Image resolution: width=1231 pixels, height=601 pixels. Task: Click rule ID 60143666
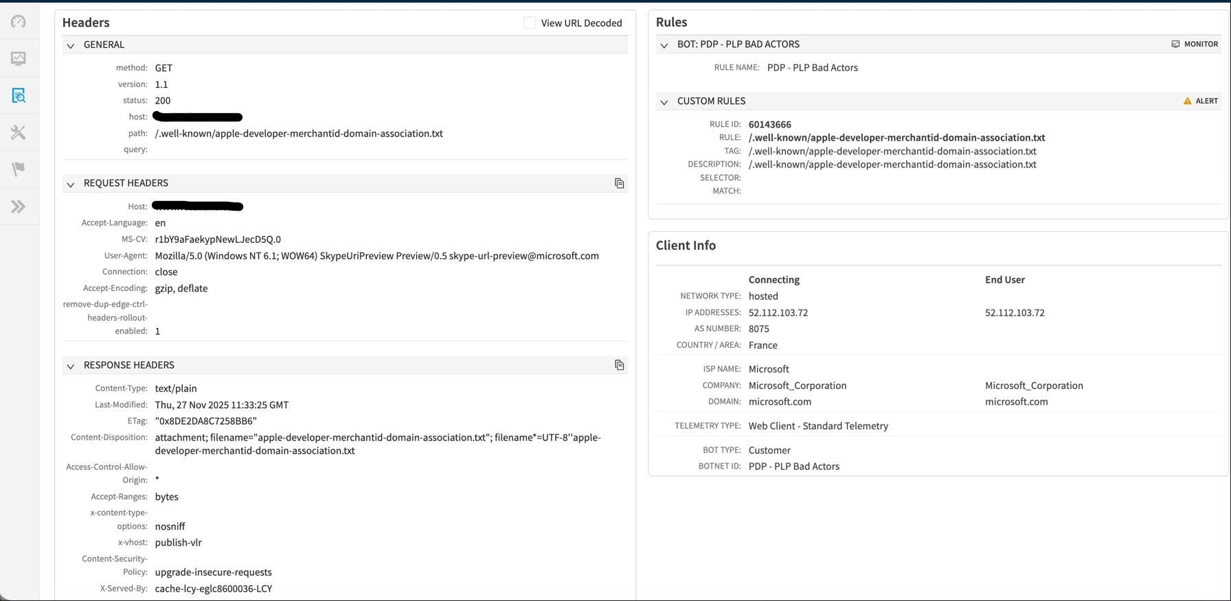[769, 124]
